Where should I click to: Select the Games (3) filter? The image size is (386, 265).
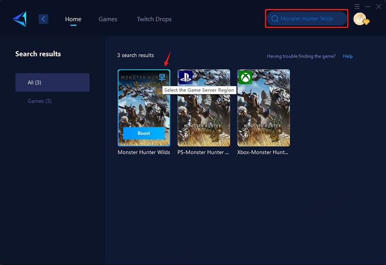pos(40,101)
